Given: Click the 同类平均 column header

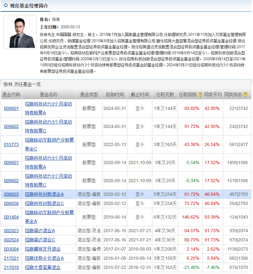Looking at the screenshot, I should click(213, 95).
